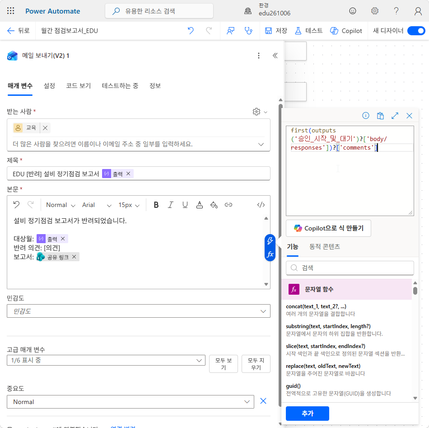The height and width of the screenshot is (428, 429).
Task: Open the app launcher waffle icon
Action: pos(11,11)
